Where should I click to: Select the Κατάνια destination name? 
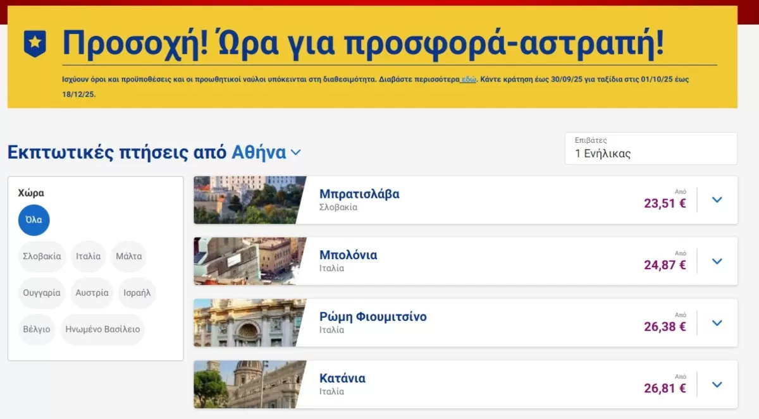pos(342,379)
